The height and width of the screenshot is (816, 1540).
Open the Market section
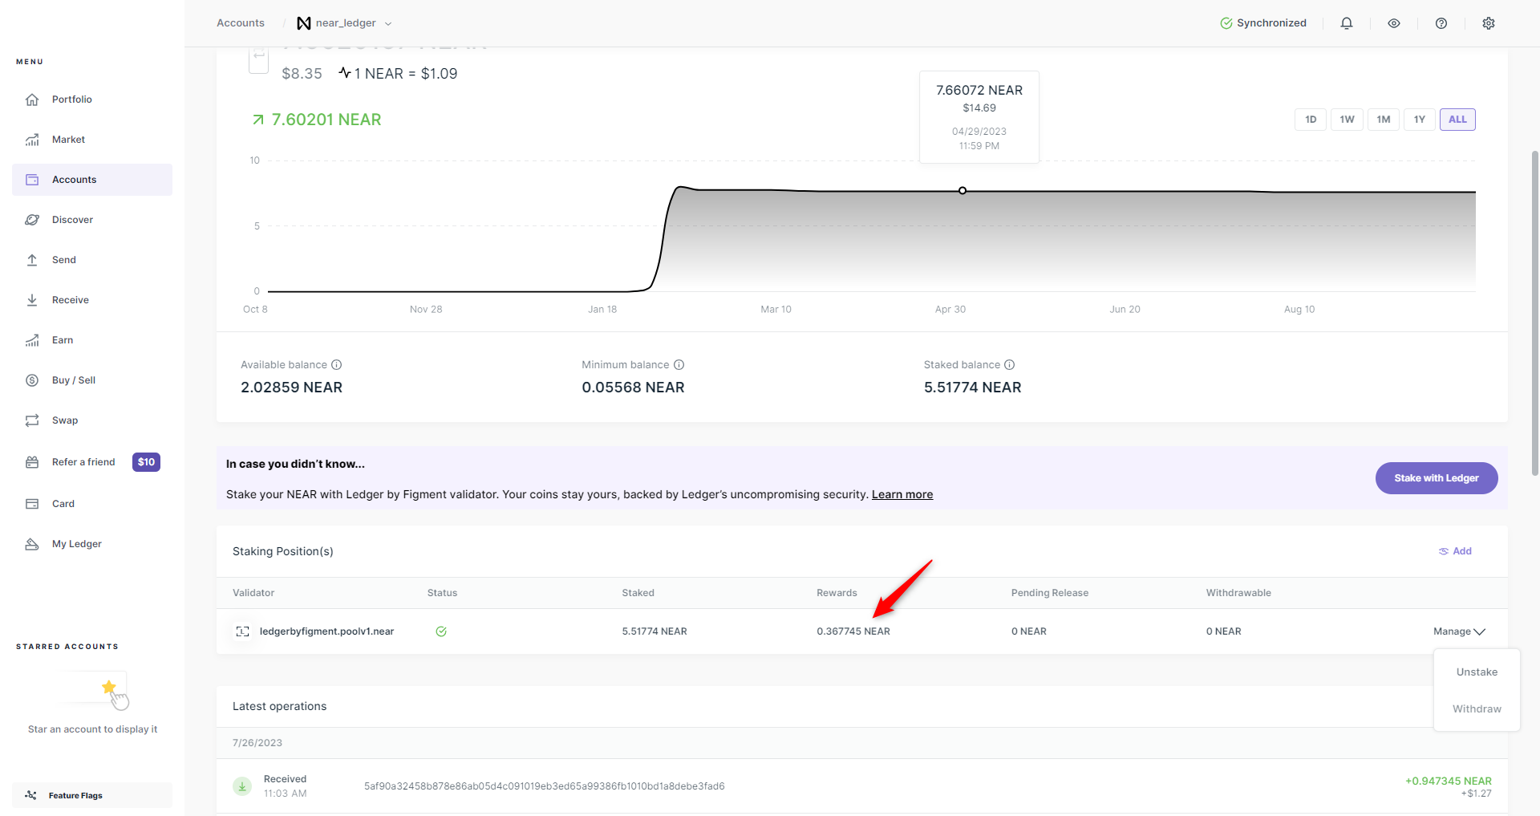point(92,140)
